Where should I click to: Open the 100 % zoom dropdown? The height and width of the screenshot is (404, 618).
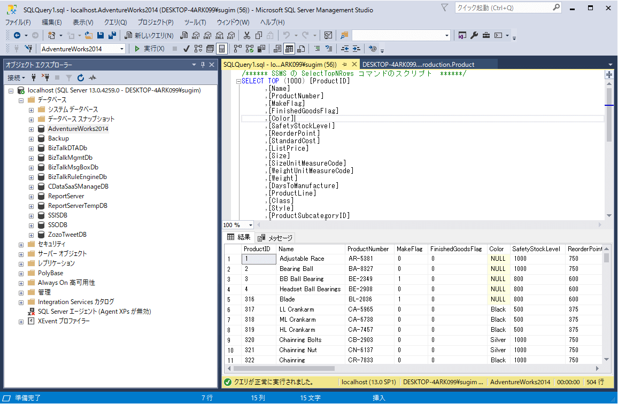coord(250,225)
